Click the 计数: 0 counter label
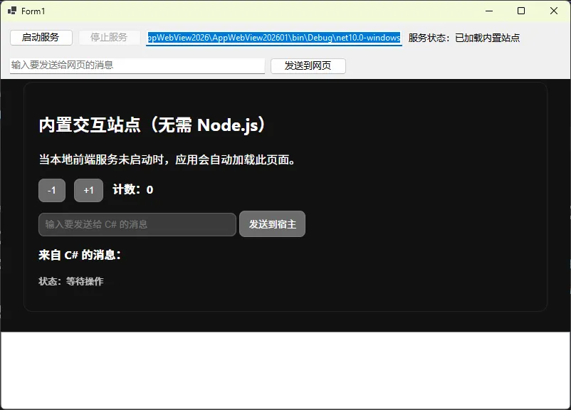This screenshot has width=571, height=410. [133, 190]
